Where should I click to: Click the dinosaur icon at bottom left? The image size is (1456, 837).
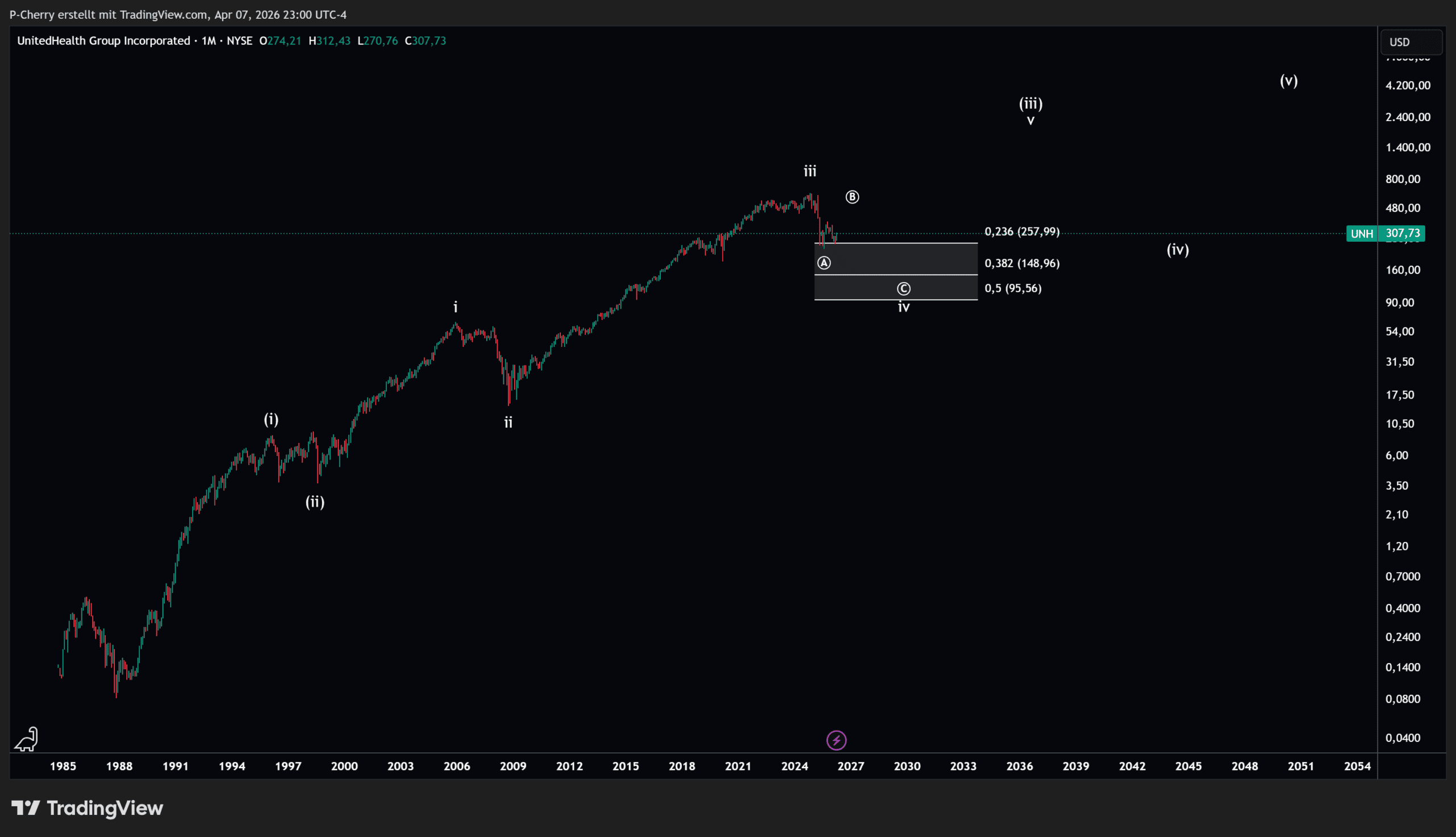point(26,739)
